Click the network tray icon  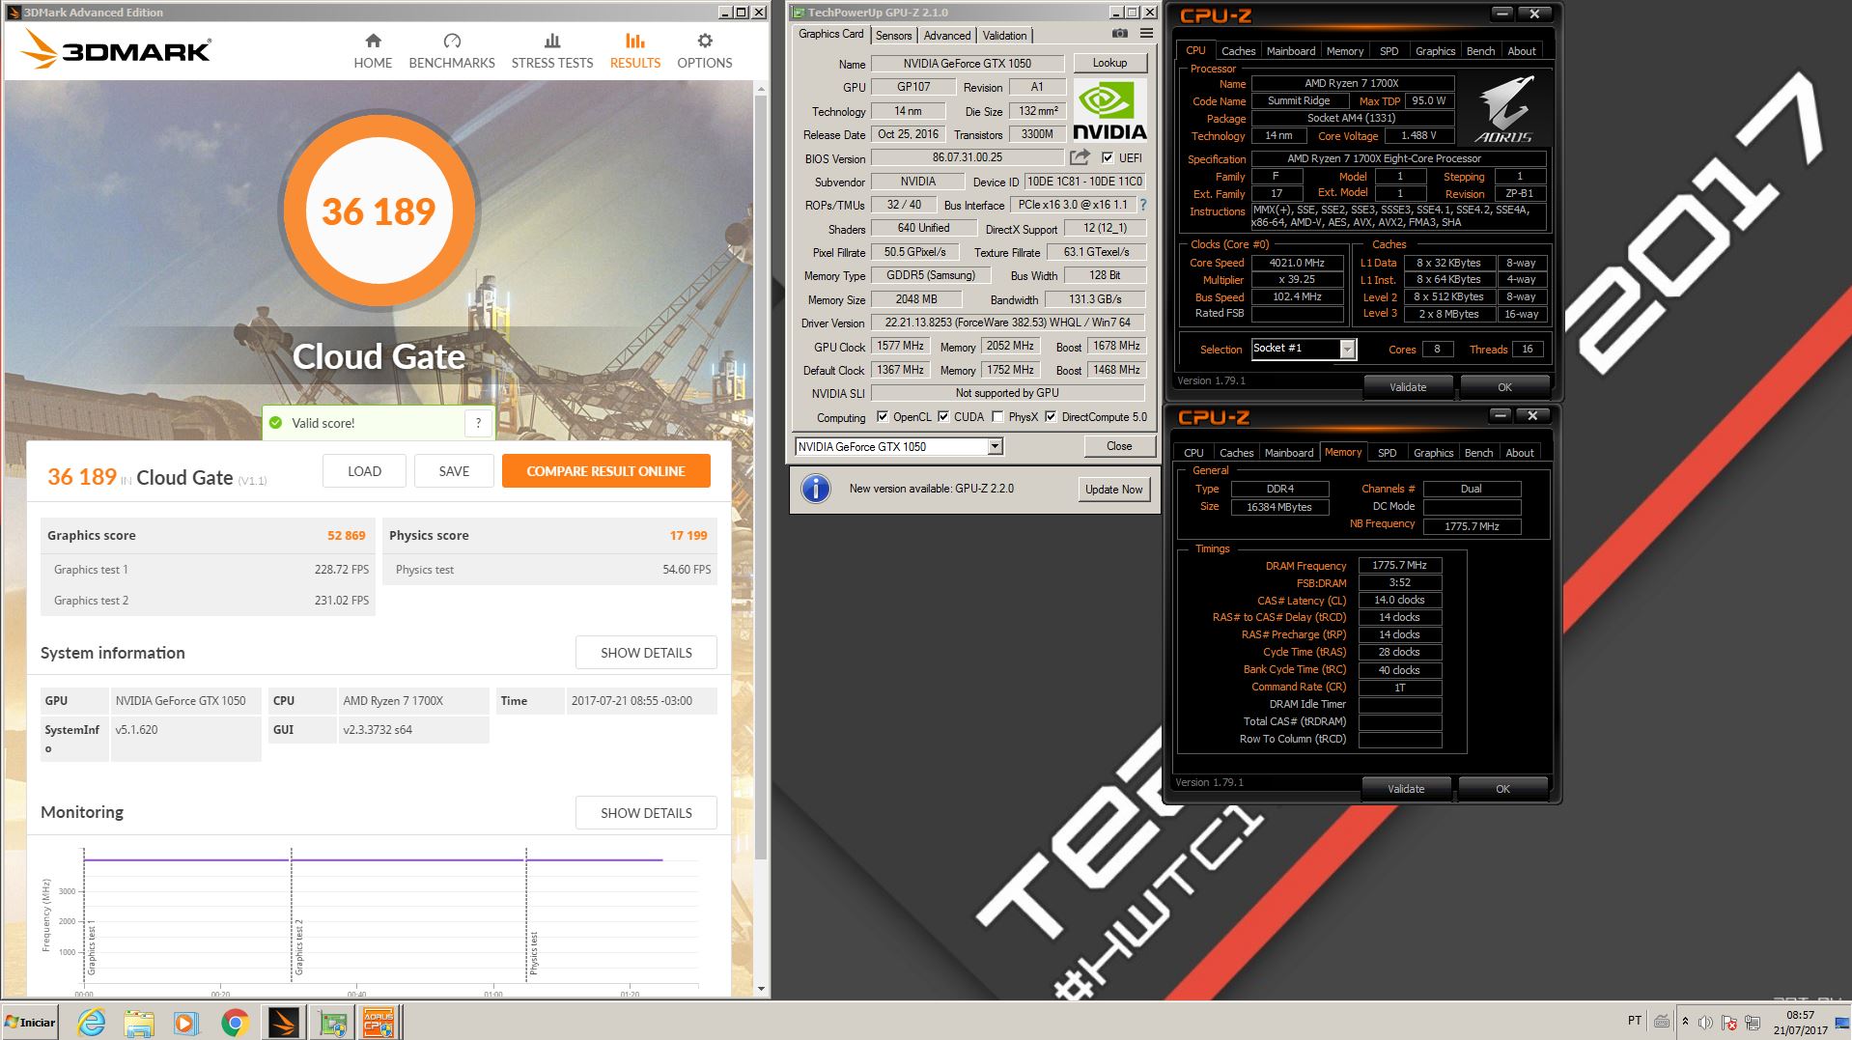click(x=1752, y=1023)
